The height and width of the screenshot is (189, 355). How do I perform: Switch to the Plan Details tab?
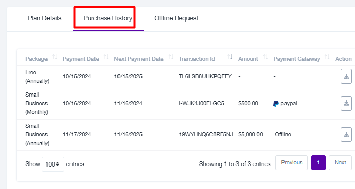(44, 18)
